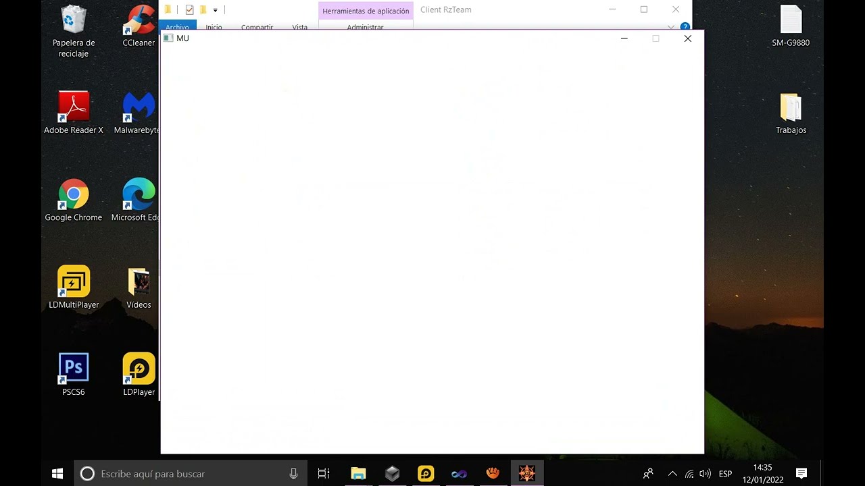Select the Trabajos folder on desktop
This screenshot has height=486, width=865.
(791, 113)
